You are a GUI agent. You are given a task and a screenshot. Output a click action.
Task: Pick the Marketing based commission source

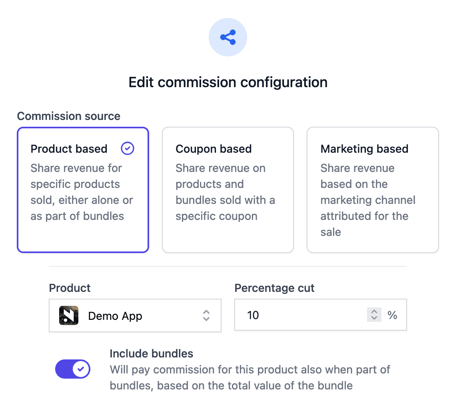pyautogui.click(x=372, y=190)
